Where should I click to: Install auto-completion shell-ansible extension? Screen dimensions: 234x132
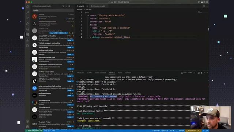69,91
